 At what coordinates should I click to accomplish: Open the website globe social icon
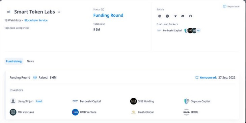[160, 16]
